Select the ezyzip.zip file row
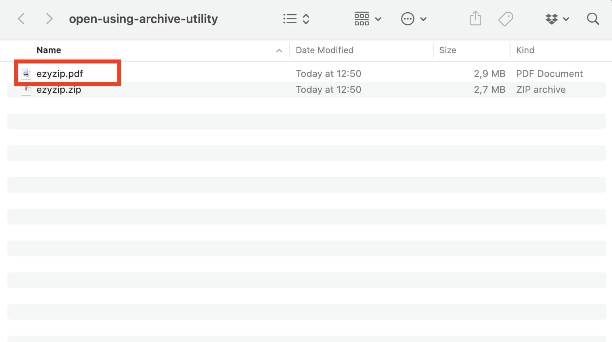 [198, 90]
